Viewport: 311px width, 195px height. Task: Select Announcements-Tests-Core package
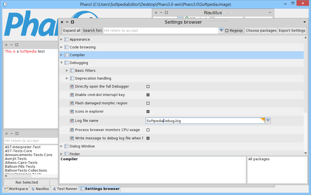pyautogui.click(x=28, y=155)
